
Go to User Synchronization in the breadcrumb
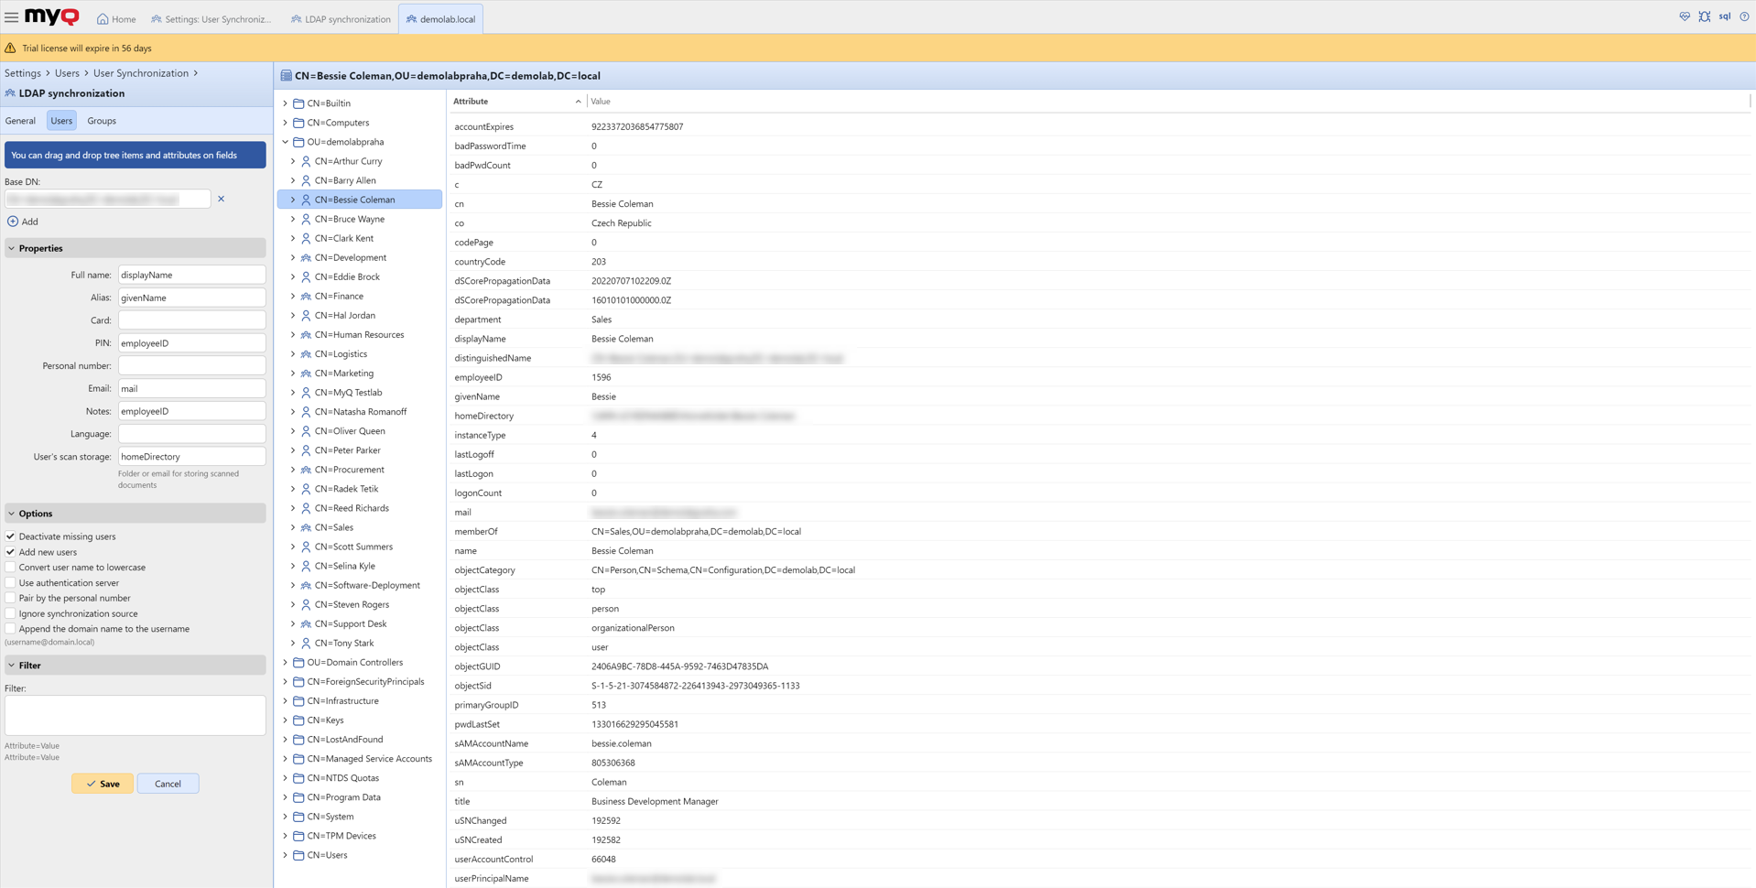[x=141, y=73]
